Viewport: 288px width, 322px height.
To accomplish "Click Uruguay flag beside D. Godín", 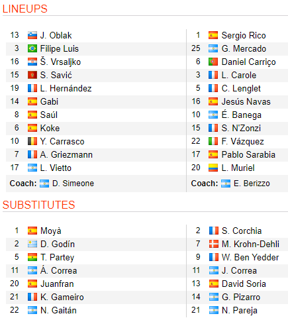I will pos(32,244).
